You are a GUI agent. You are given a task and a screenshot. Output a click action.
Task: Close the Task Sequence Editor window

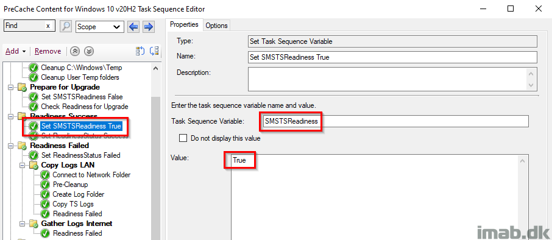[538, 9]
